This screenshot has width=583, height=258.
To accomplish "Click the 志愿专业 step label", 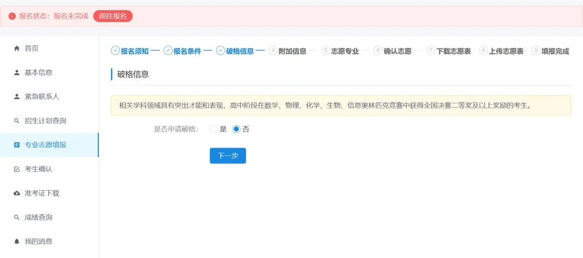I will click(x=345, y=52).
